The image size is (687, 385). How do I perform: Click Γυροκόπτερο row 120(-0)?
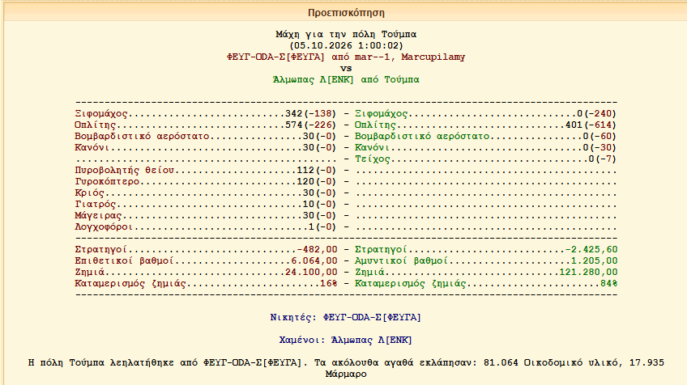(x=206, y=182)
